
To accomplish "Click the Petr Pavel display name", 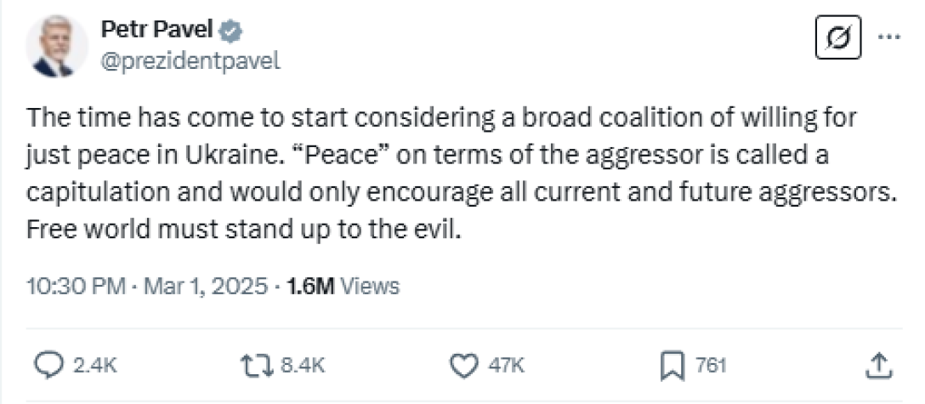I will pyautogui.click(x=156, y=31).
